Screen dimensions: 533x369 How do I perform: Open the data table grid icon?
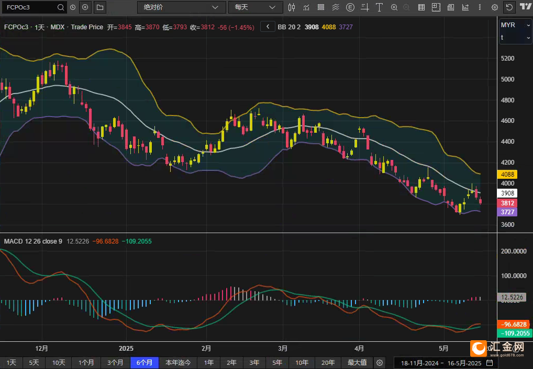coord(421,7)
